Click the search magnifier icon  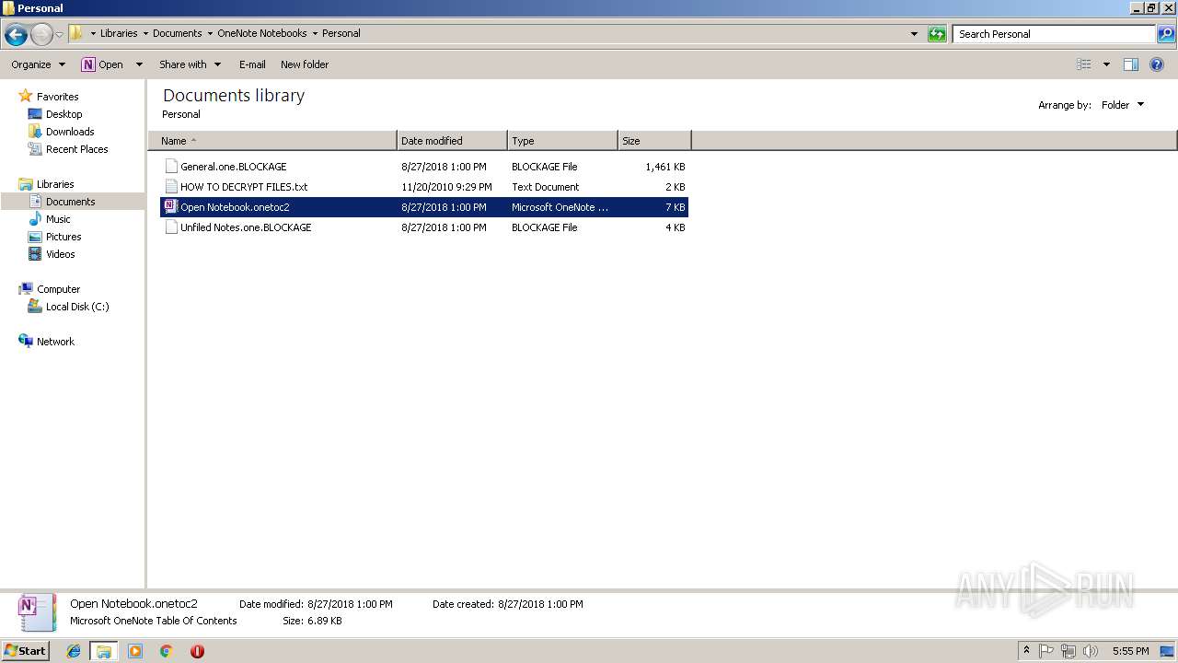[x=1166, y=34]
